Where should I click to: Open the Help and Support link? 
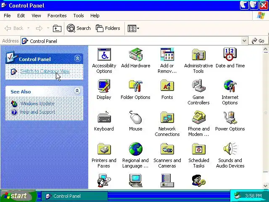37,112
